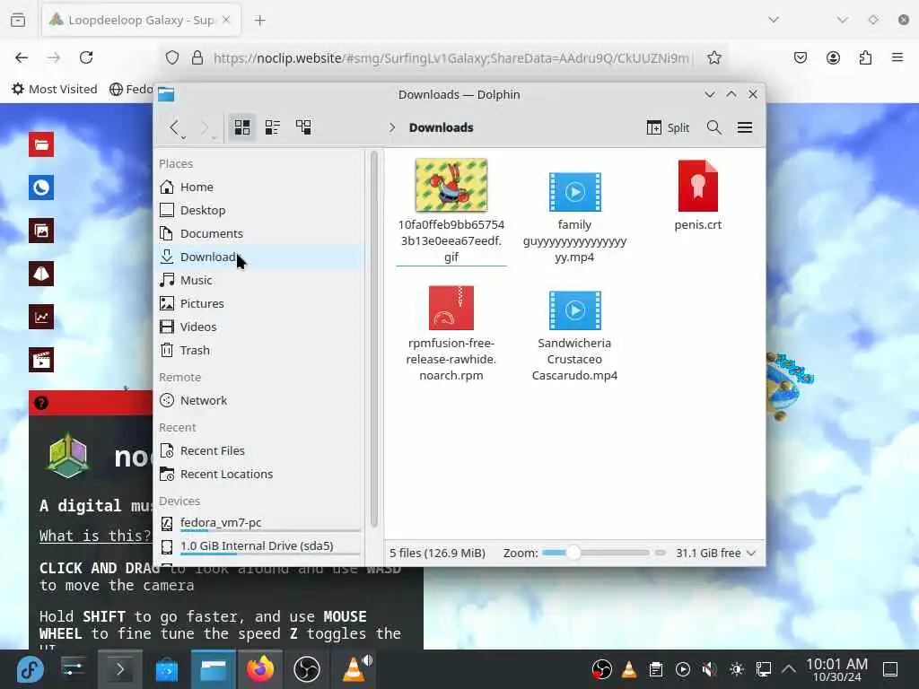Open Pocket save icon in Firefox
The image size is (919, 689).
[x=801, y=57]
